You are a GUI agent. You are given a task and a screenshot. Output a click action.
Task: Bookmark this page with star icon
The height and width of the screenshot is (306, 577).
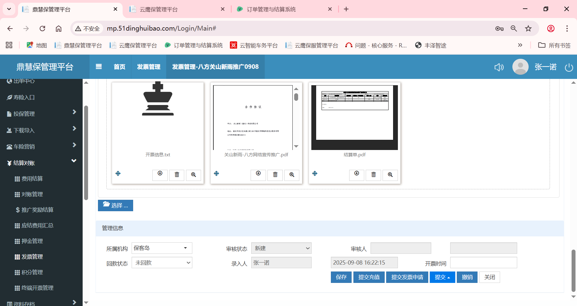pyautogui.click(x=528, y=28)
